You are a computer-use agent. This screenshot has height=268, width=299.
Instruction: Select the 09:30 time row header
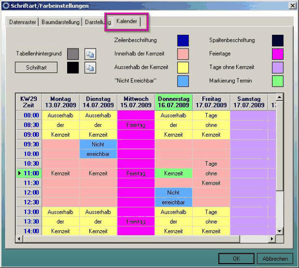pos(29,145)
